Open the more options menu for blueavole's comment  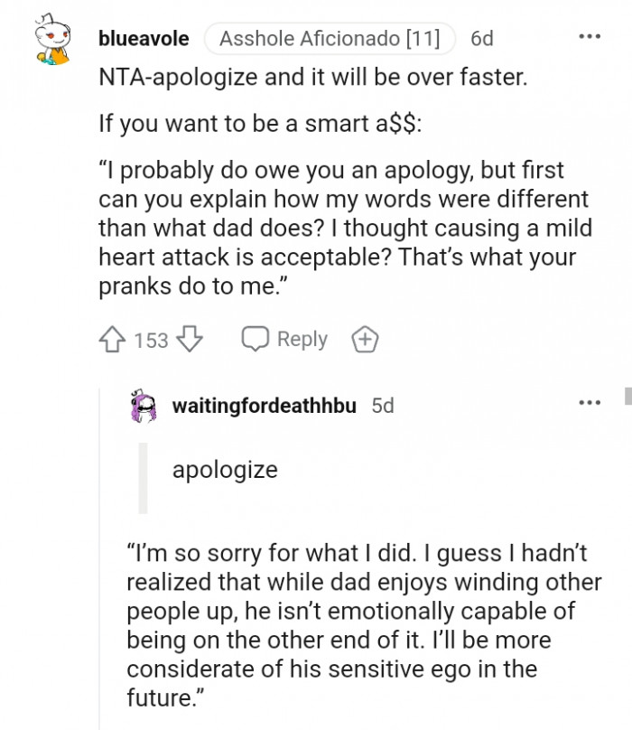[x=589, y=37]
